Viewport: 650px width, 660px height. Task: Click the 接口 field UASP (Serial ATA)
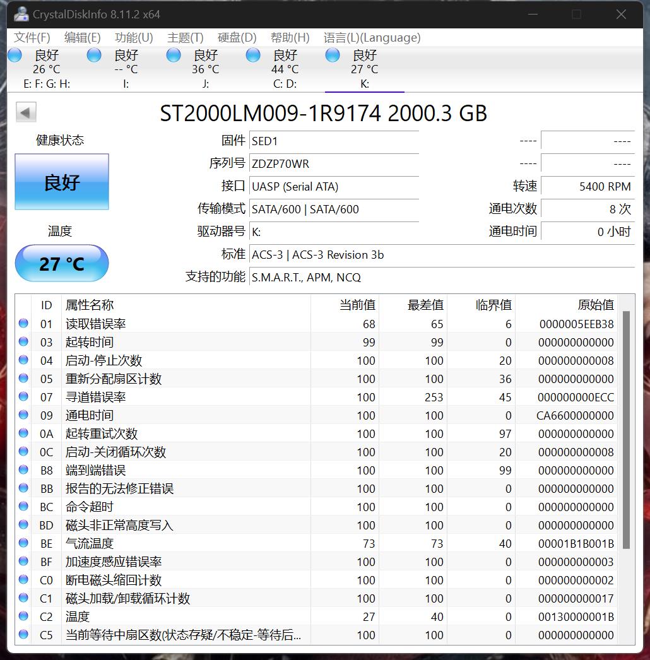coord(334,187)
